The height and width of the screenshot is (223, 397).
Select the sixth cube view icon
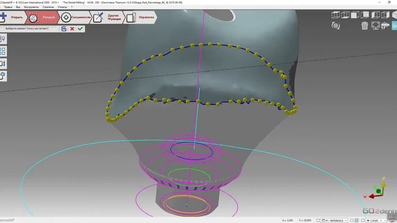click(385, 15)
